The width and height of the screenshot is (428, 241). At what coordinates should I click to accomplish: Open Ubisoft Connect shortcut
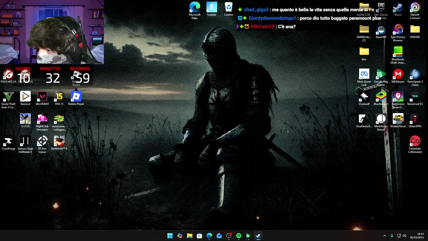point(415,11)
